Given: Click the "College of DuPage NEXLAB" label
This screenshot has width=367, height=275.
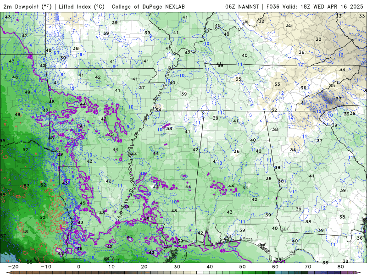Looking at the screenshot, I should click(148, 6).
